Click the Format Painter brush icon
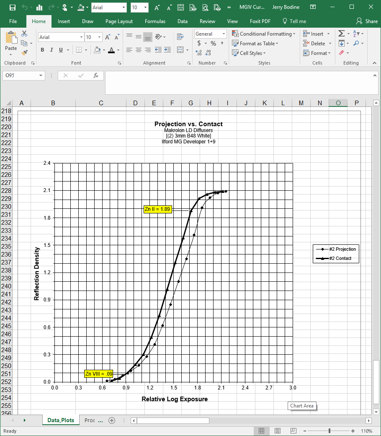 click(x=24, y=53)
